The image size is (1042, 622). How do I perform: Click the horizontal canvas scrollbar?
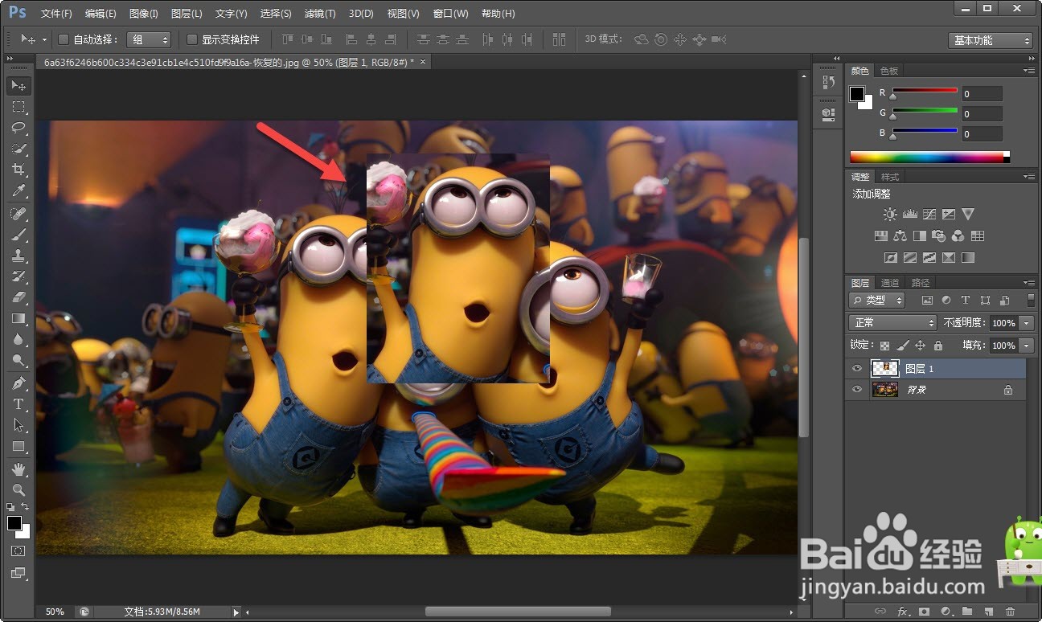(x=518, y=612)
